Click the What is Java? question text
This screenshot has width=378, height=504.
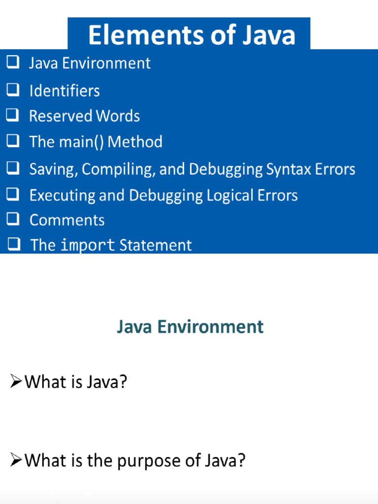(x=76, y=381)
